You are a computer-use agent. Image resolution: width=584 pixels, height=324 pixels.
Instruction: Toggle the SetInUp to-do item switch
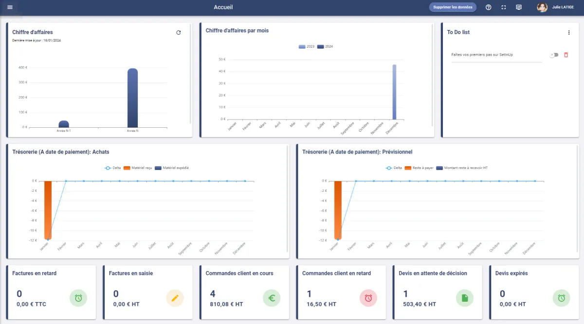pyautogui.click(x=554, y=55)
